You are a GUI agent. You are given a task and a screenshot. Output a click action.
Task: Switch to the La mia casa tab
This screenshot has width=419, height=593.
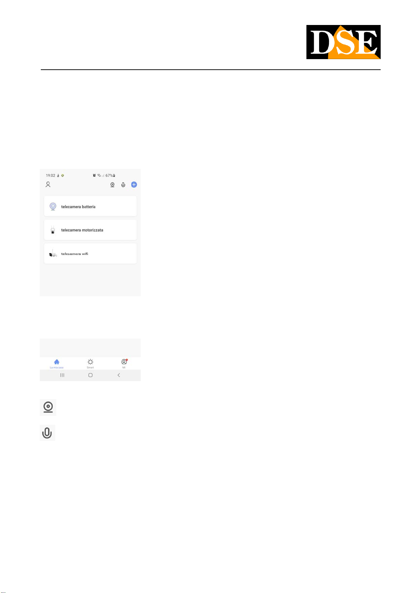tap(57, 364)
